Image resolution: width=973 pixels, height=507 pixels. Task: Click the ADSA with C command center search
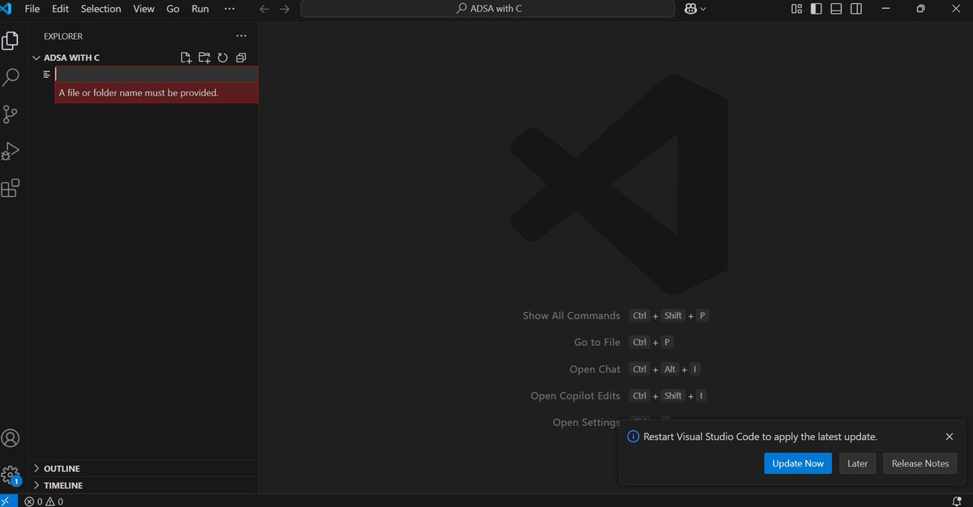[487, 9]
